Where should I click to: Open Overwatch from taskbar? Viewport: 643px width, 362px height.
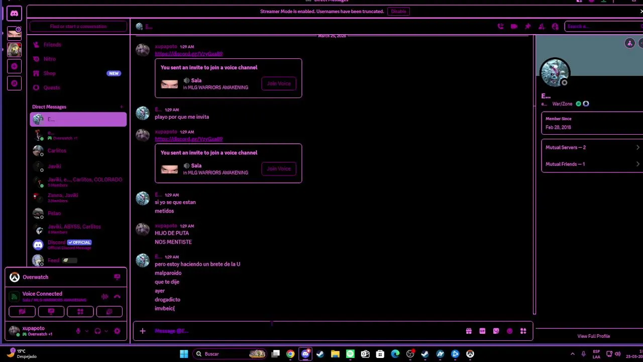(470, 354)
